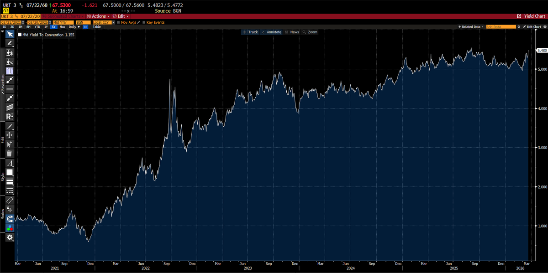Select the horizontal line tool
Screen dimensions: 548x273
(x=10, y=88)
